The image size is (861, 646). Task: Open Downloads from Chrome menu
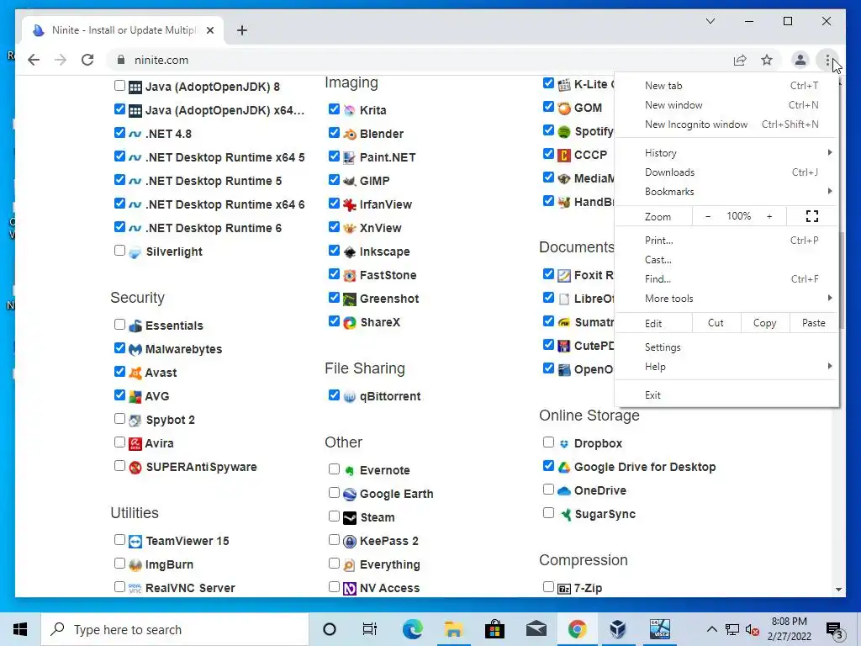[x=727, y=172]
